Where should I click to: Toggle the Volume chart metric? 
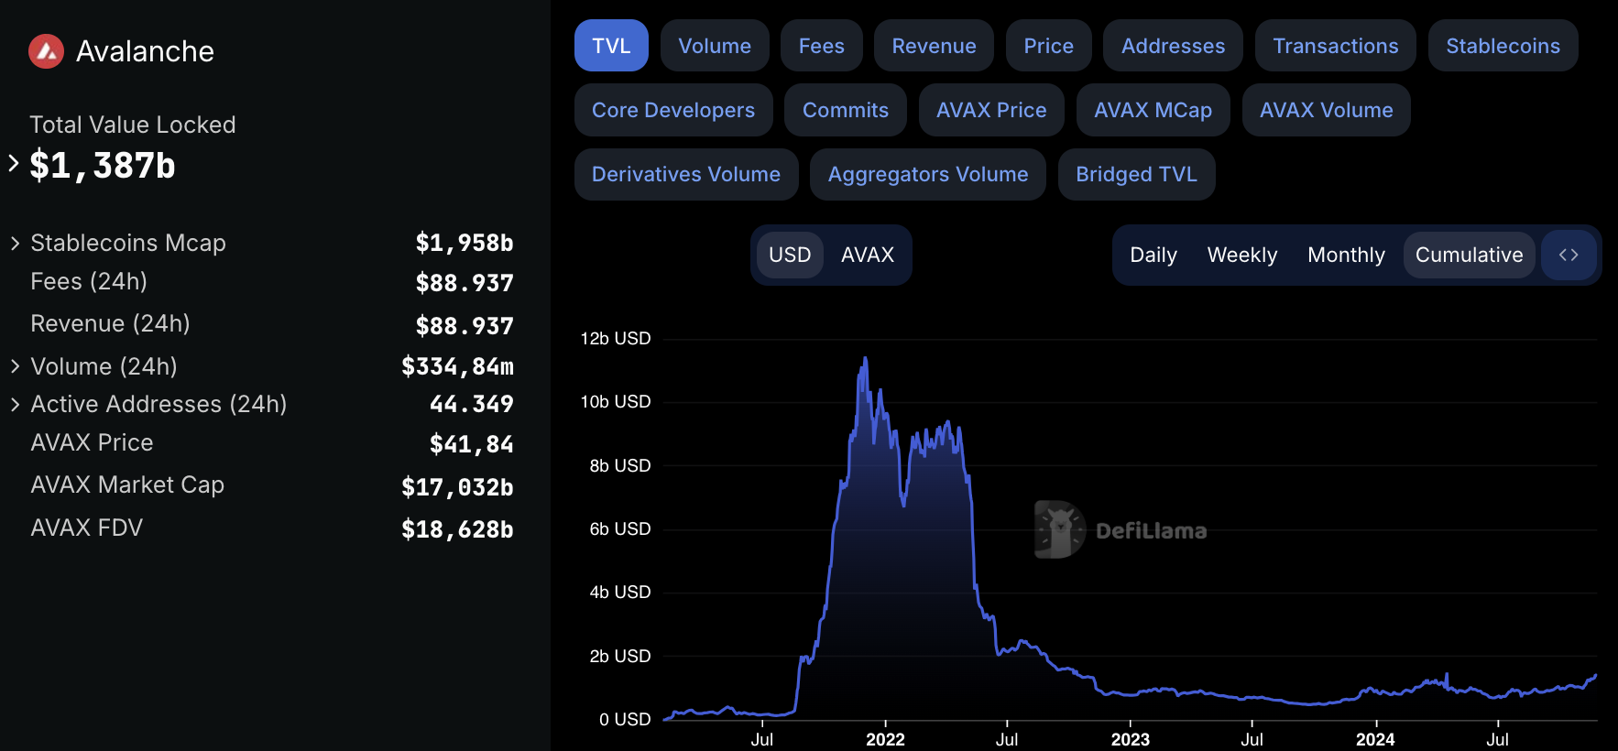click(715, 46)
